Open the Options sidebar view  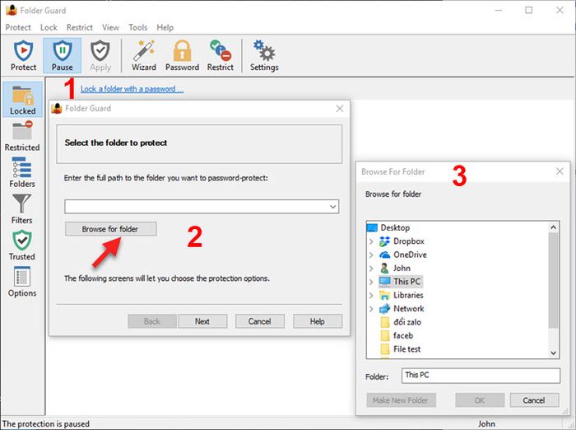pos(22,282)
